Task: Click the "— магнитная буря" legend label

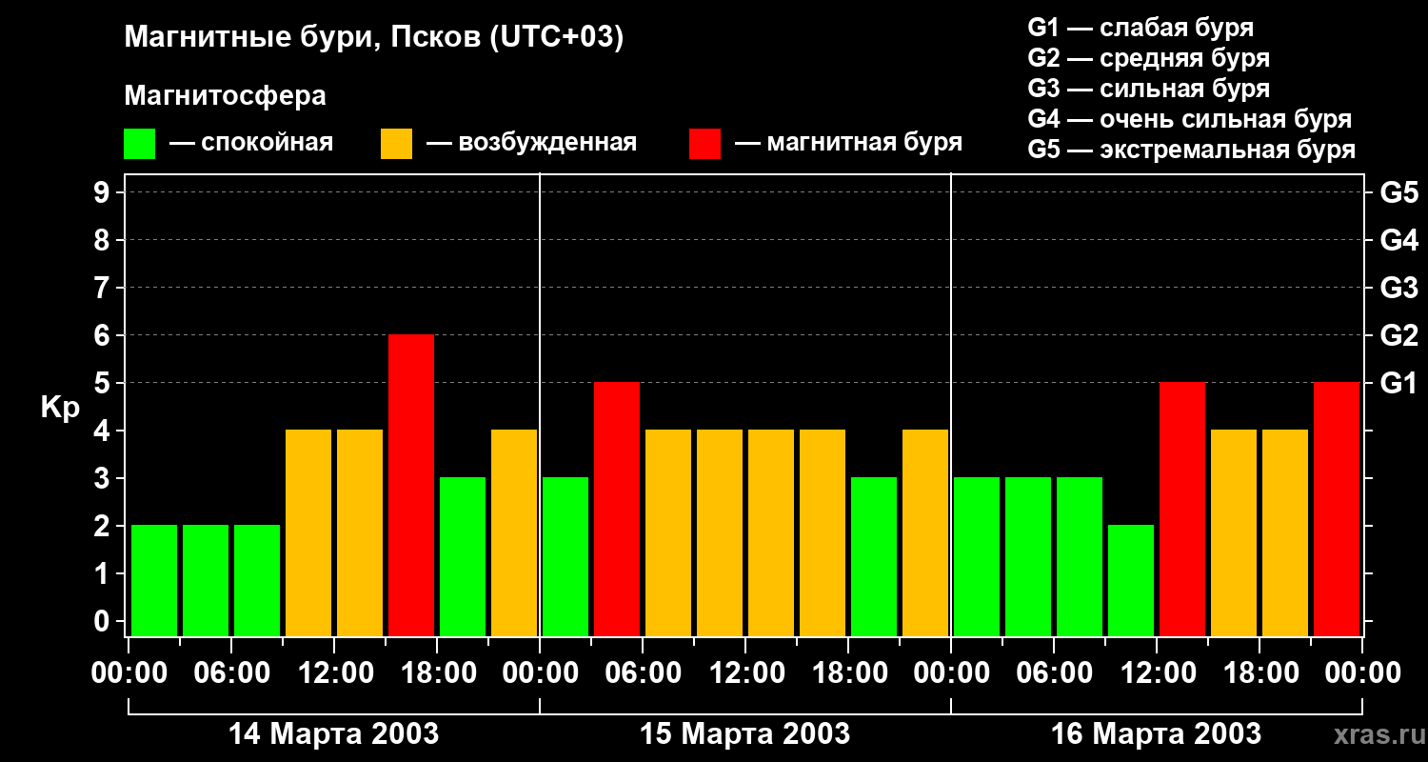Action: (848, 143)
